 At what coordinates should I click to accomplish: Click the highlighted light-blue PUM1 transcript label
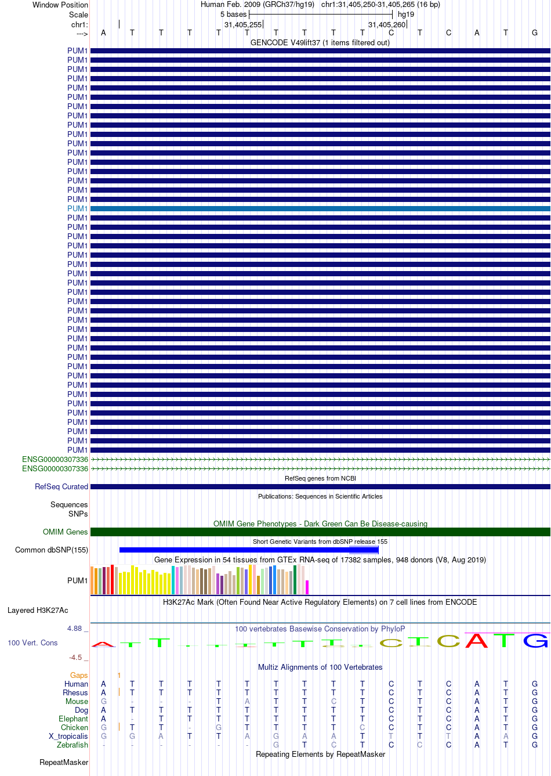(x=77, y=208)
